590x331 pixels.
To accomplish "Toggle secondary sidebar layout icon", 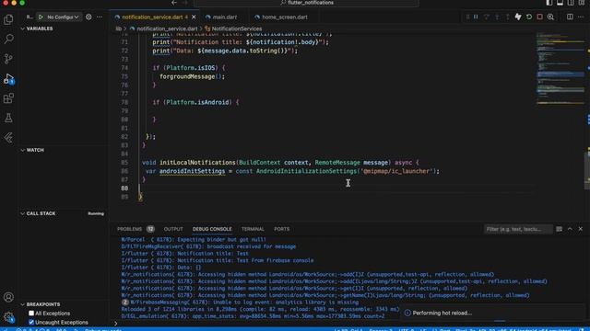I will coord(571,3).
